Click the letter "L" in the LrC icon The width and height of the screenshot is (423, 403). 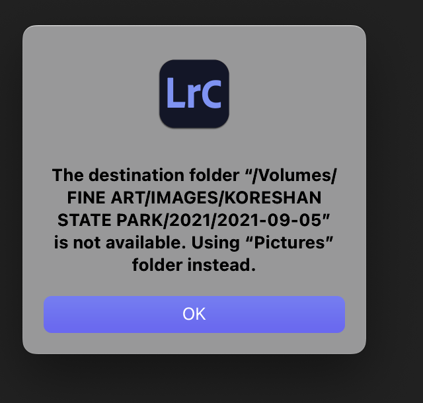click(x=176, y=93)
